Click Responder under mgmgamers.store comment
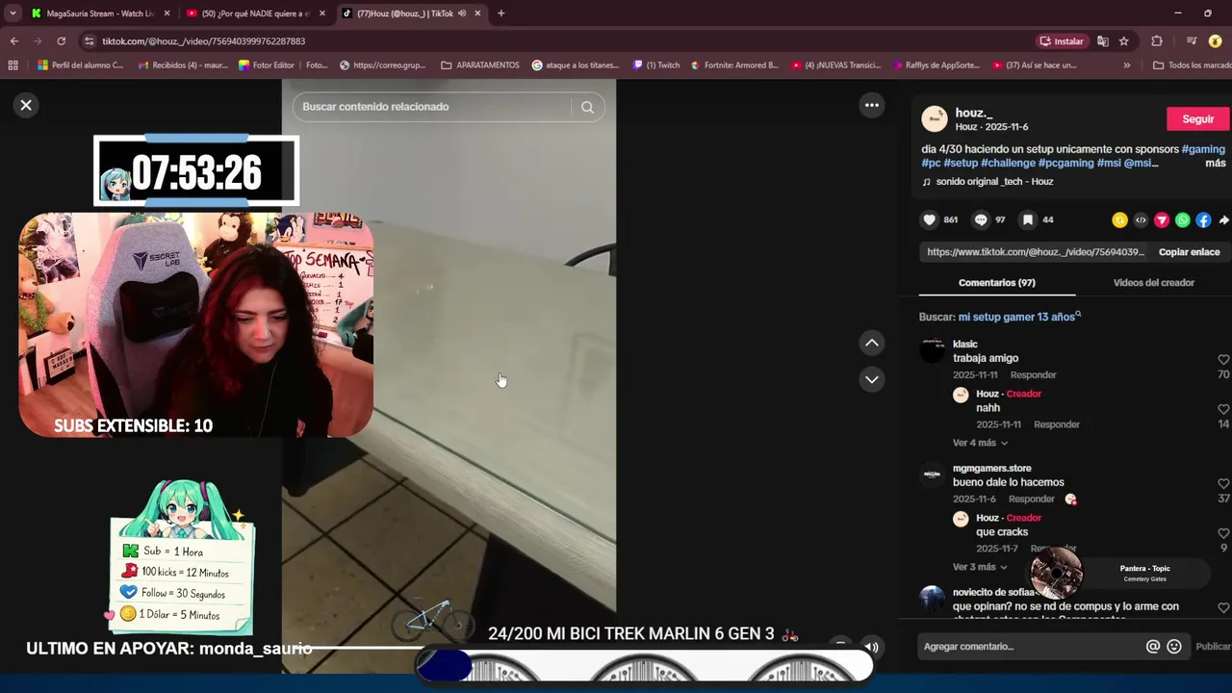The image size is (1232, 693). tap(1031, 500)
